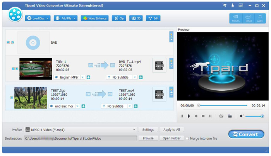Open TEST.3gp No Subtitle dropdown

coord(130,106)
